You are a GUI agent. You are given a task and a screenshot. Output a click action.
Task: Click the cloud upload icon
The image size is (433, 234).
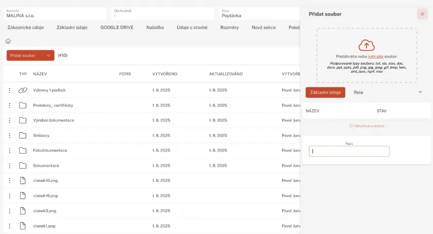(x=366, y=45)
